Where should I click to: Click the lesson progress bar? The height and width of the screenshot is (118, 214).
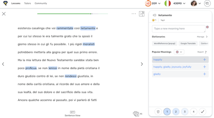(x=72, y=14)
